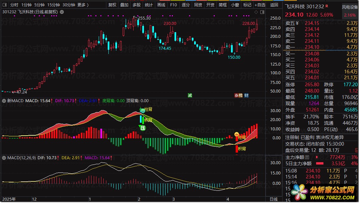Click 15:08 trade record row
The width and height of the screenshot is (360, 203).
(x=321, y=171)
